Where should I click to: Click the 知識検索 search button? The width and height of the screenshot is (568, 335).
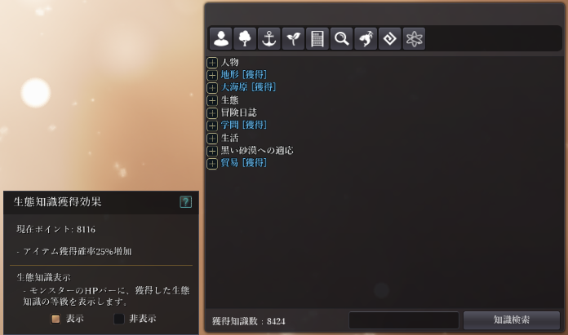(x=512, y=320)
